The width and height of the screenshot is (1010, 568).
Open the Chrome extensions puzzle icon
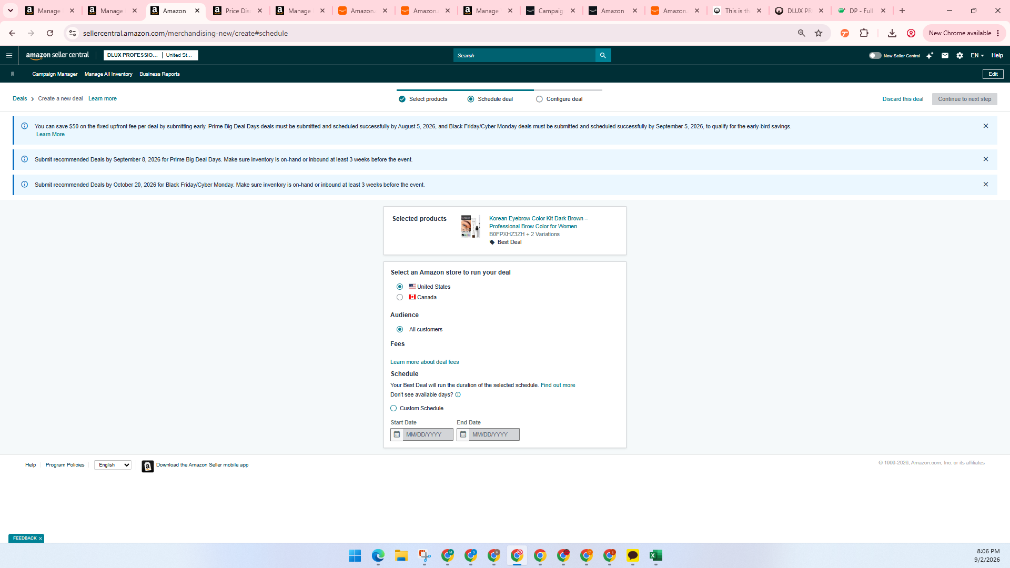864,33
